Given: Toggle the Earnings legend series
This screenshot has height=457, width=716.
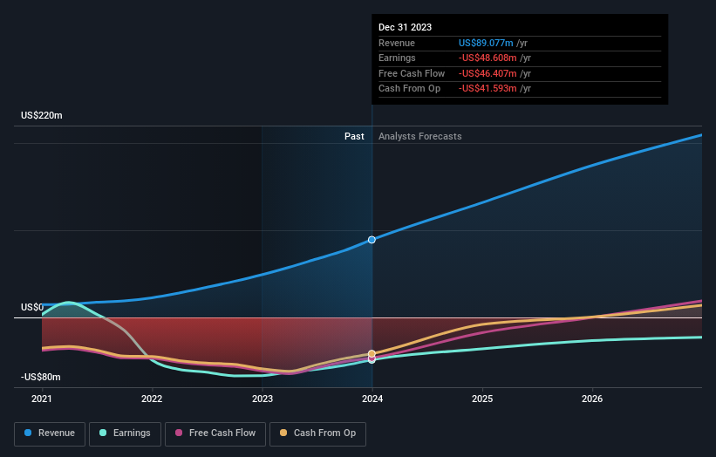Looking at the screenshot, I should [125, 433].
